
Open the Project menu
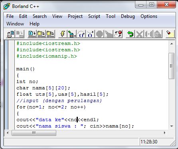click(75, 16)
